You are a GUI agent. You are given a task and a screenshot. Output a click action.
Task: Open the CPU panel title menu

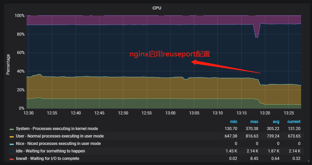tap(157, 8)
